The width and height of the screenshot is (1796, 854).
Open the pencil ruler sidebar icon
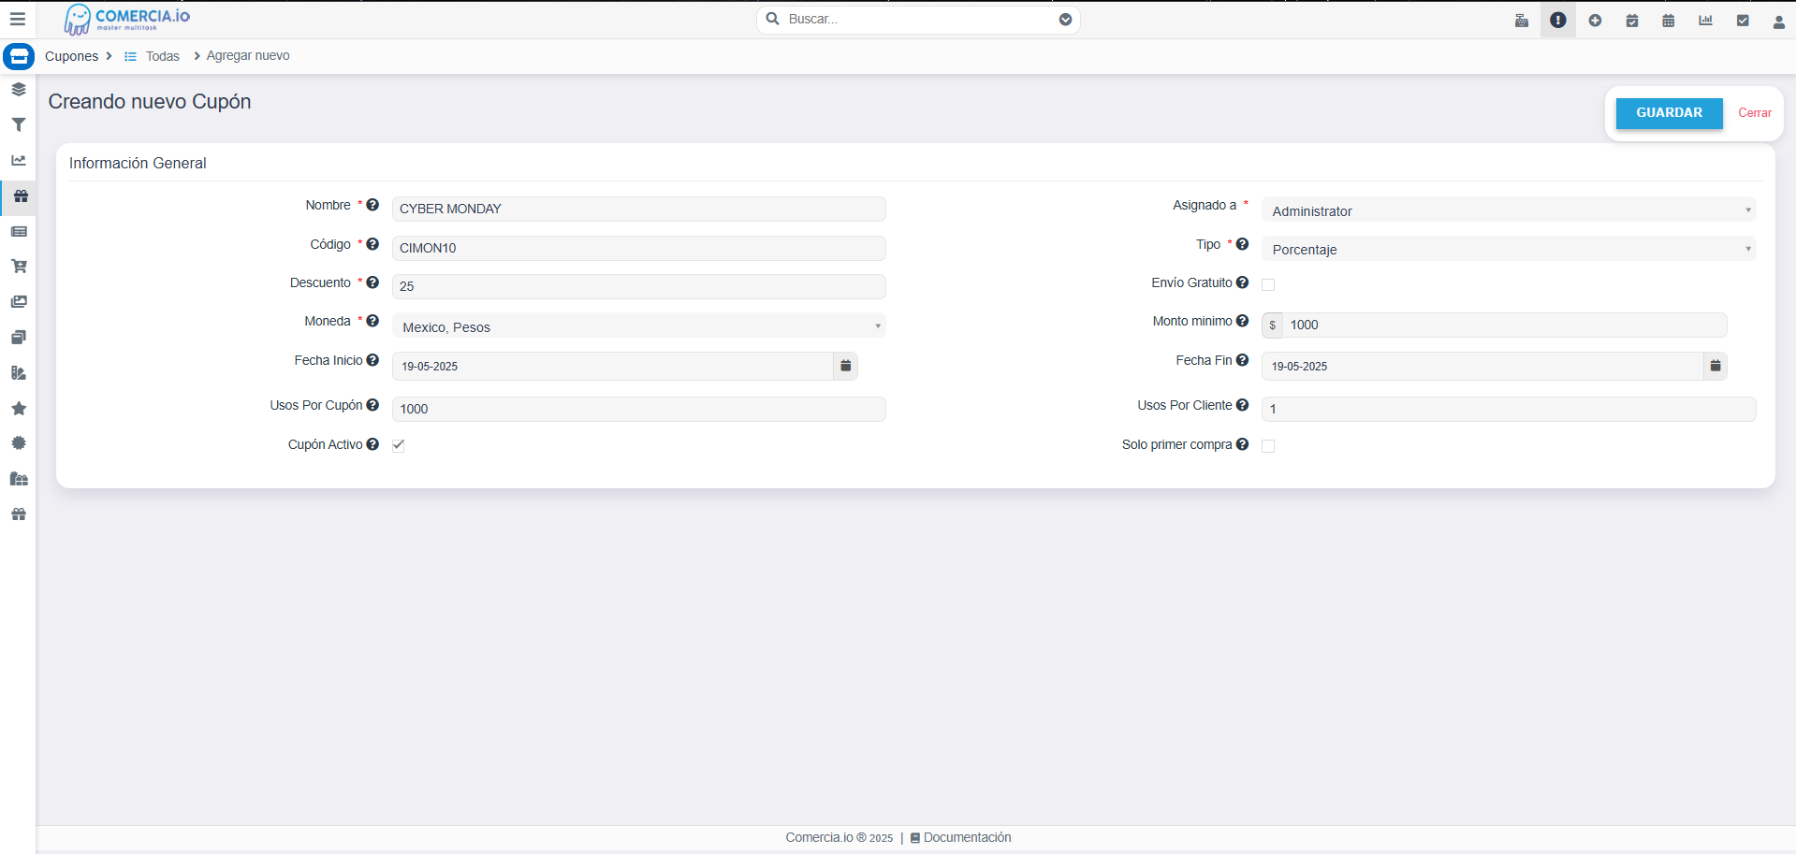click(19, 372)
